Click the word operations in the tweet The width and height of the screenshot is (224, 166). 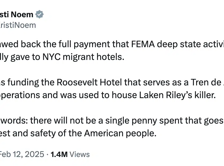click(x=20, y=95)
